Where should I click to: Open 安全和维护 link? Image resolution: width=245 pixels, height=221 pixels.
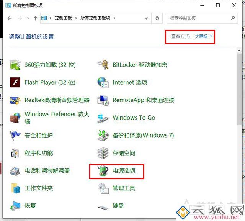coord(39,135)
